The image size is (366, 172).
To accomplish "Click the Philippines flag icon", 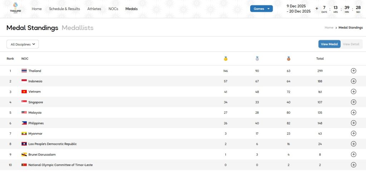I will [x=24, y=123].
